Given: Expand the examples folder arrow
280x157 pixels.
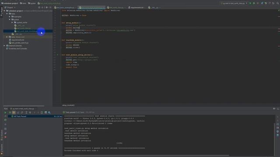Looking at the screenshot, I should (x=10, y=17).
